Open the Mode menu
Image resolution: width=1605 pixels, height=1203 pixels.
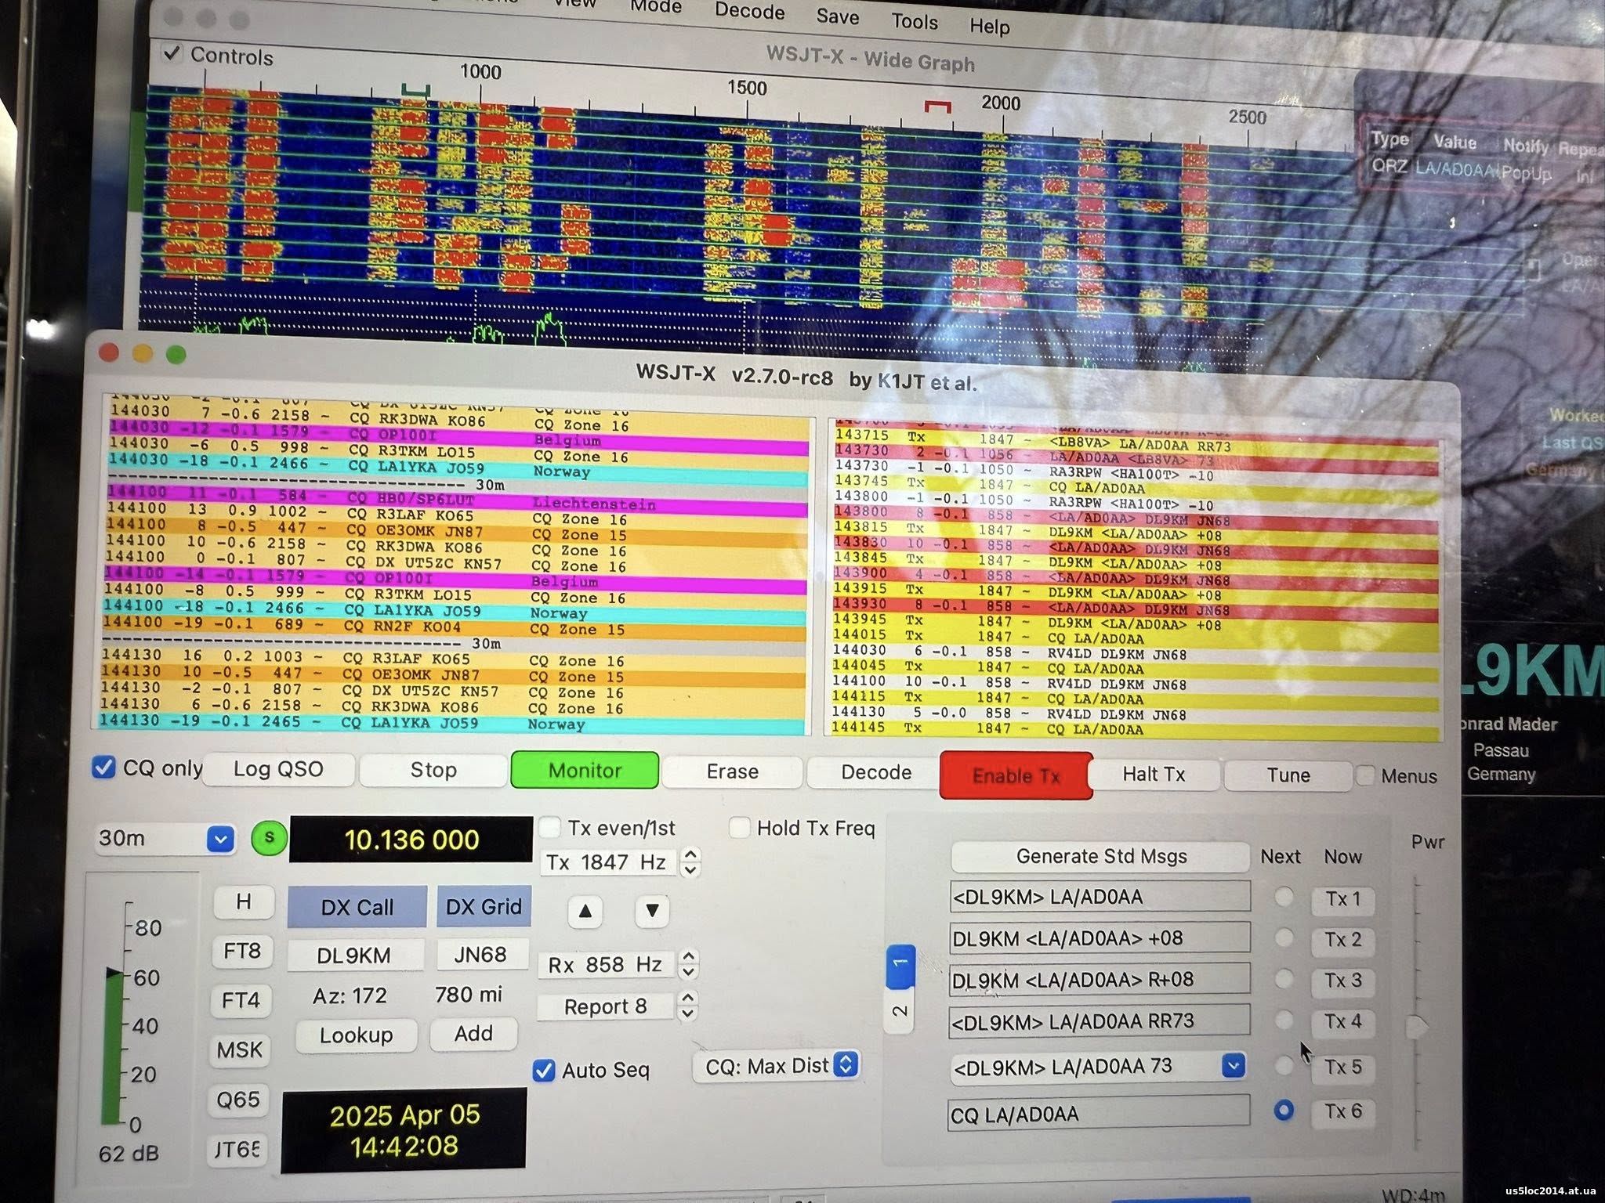(656, 6)
